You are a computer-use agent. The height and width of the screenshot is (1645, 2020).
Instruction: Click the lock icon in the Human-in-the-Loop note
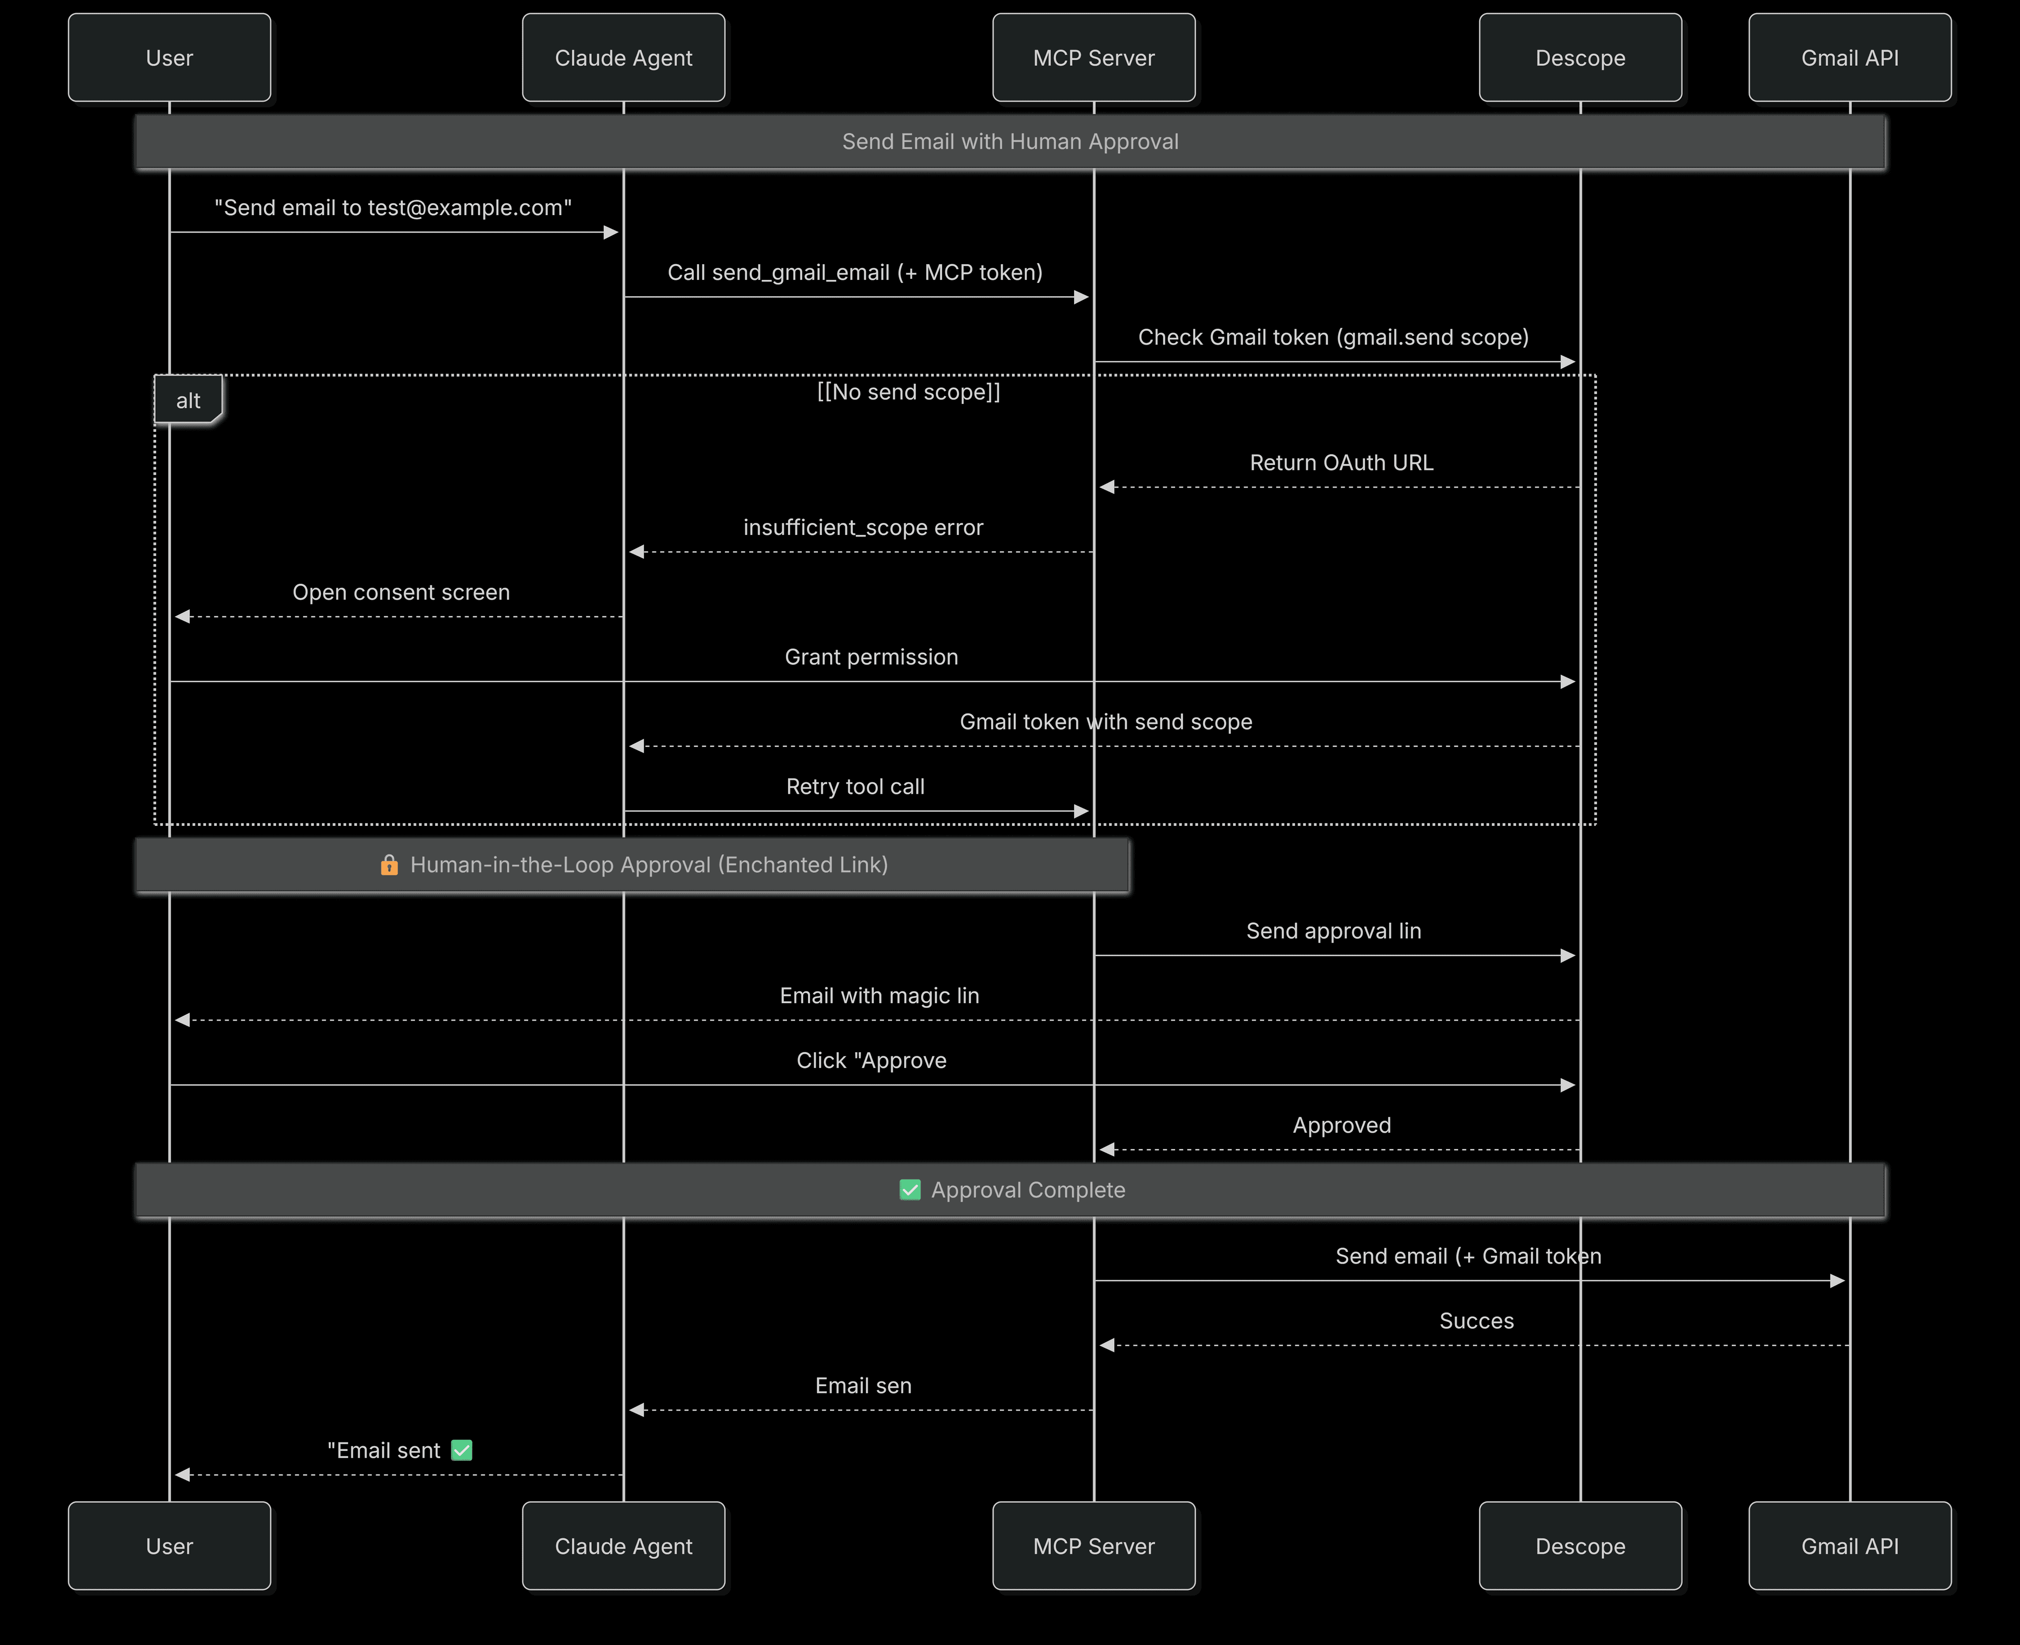[x=388, y=865]
